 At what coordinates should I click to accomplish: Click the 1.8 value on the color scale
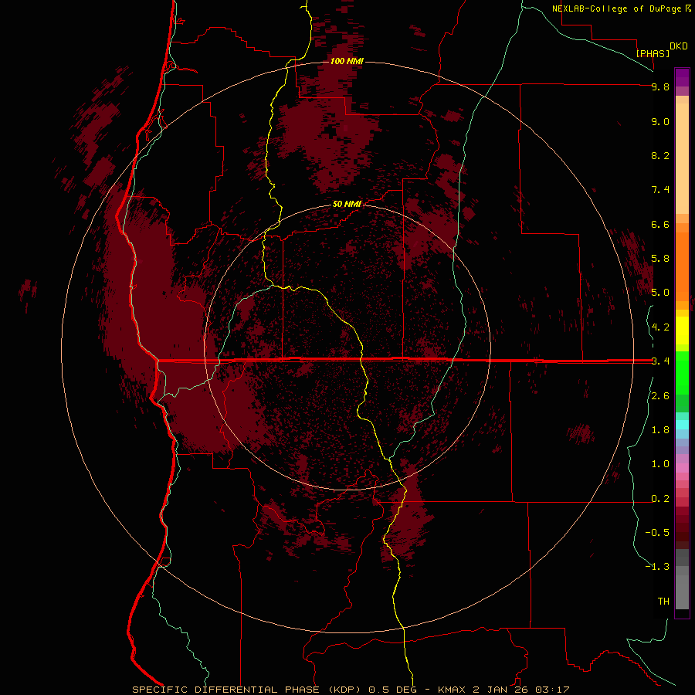tap(660, 430)
